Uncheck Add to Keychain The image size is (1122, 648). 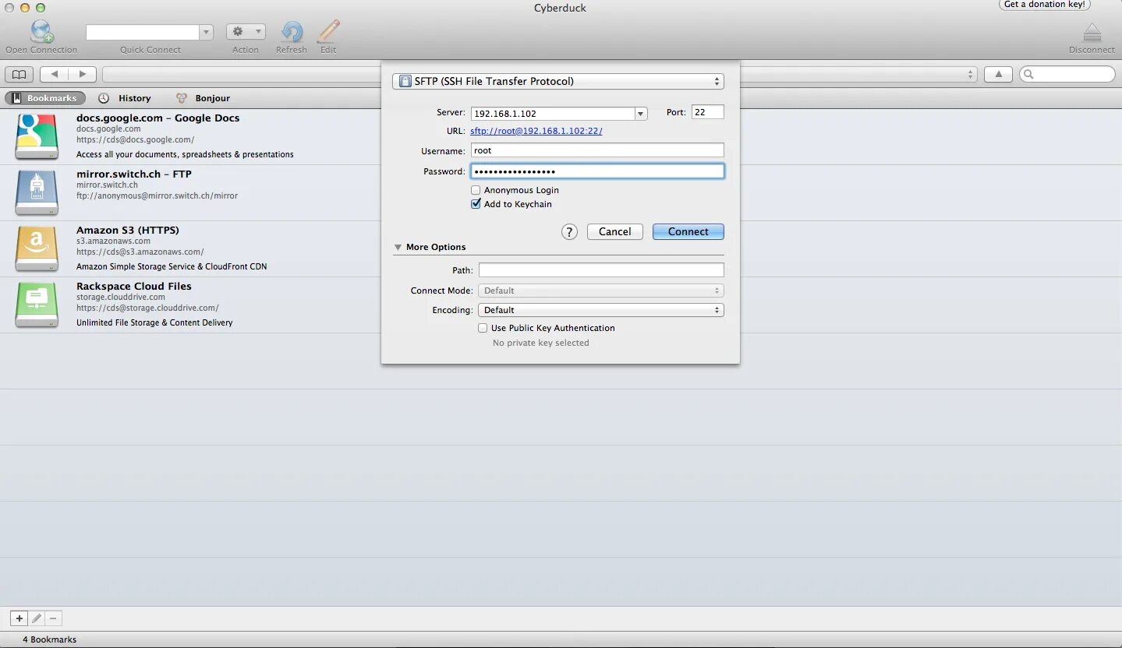click(476, 203)
